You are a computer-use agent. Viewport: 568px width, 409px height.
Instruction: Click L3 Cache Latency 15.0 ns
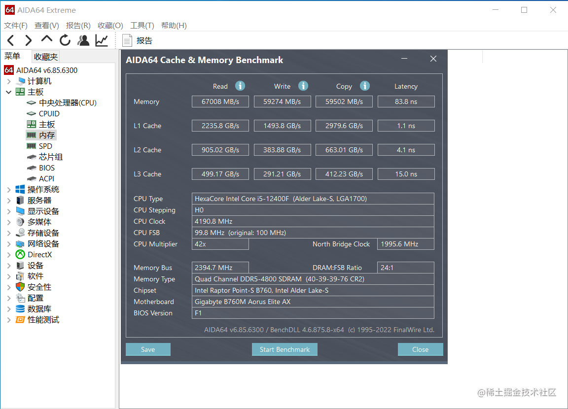pos(406,174)
